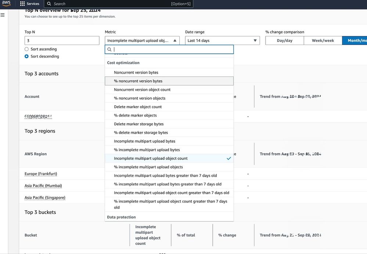This screenshot has width=367, height=254.
Task: Select Incomplete multipart upload object count
Action: point(169,158)
